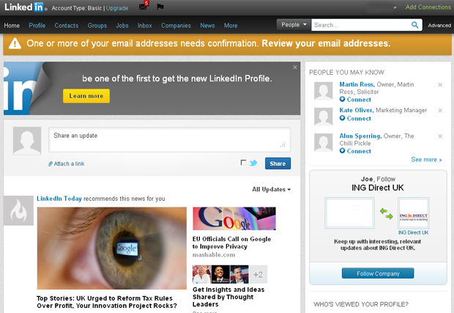Click green exchange arrows icon
Viewport: 454px width, 313px height.
tap(386, 214)
